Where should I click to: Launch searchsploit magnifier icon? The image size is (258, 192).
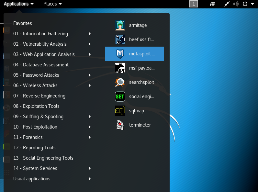click(x=120, y=82)
